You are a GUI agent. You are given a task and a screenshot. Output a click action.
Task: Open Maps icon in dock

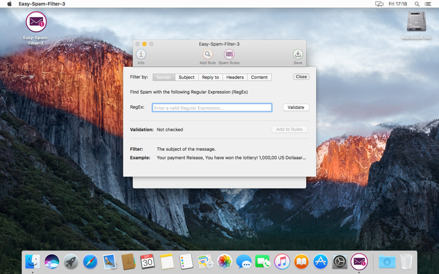205,262
